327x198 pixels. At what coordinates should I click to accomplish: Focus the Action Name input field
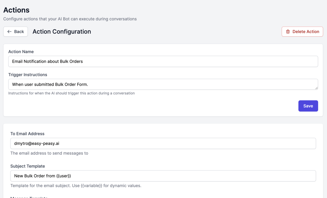[x=163, y=61]
